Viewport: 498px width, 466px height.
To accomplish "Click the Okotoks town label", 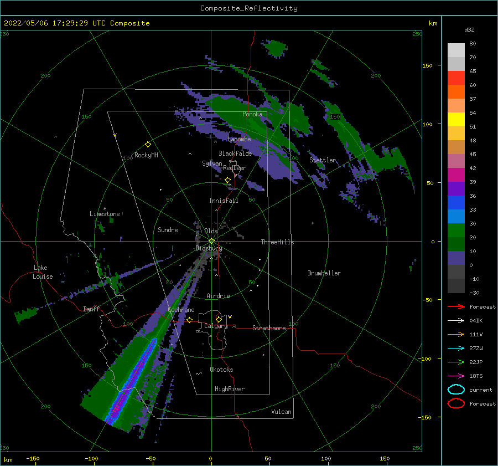I will tap(221, 370).
